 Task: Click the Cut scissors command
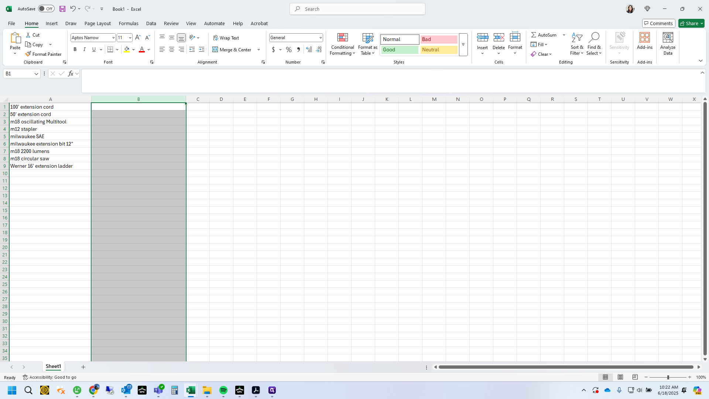tap(32, 35)
